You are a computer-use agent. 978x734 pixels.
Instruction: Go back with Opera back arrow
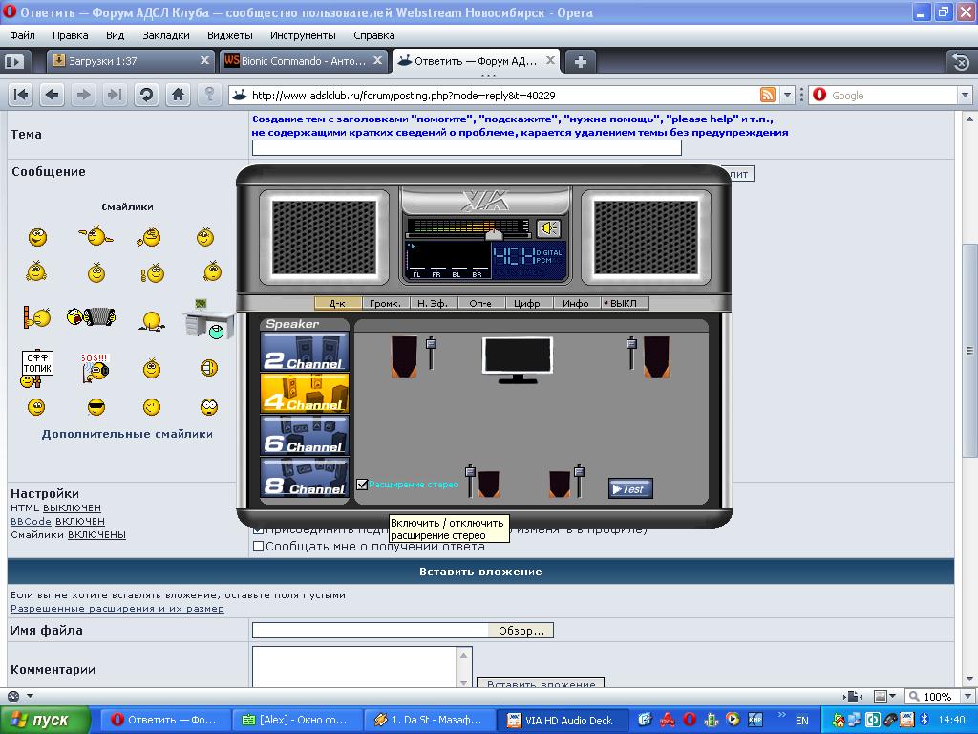coord(53,95)
